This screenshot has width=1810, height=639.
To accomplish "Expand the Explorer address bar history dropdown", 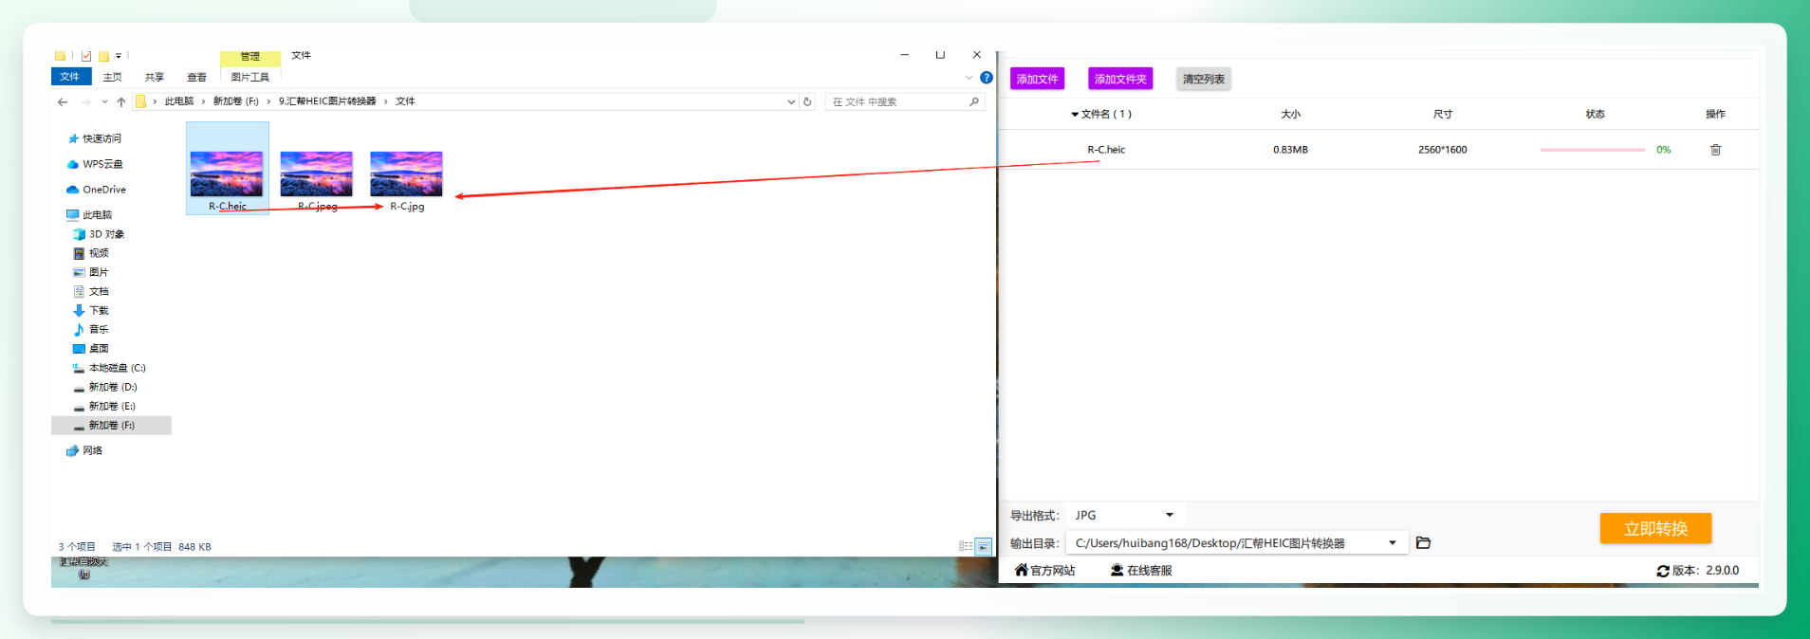I will point(791,101).
